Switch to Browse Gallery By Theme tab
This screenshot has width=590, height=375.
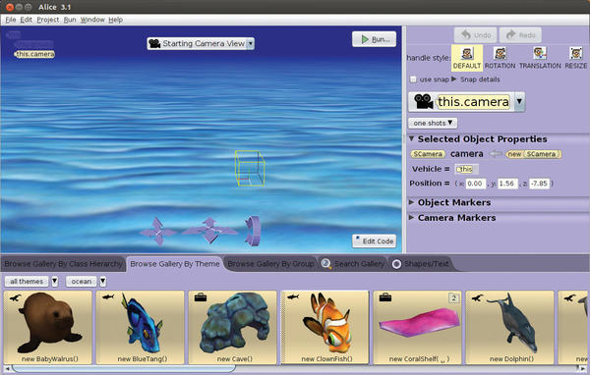pos(175,264)
